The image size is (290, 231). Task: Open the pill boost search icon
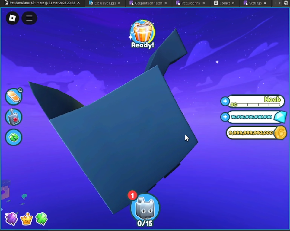point(14,96)
